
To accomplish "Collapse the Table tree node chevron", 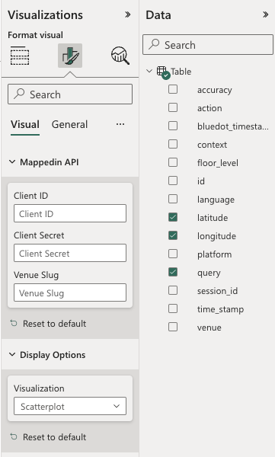I will (149, 71).
